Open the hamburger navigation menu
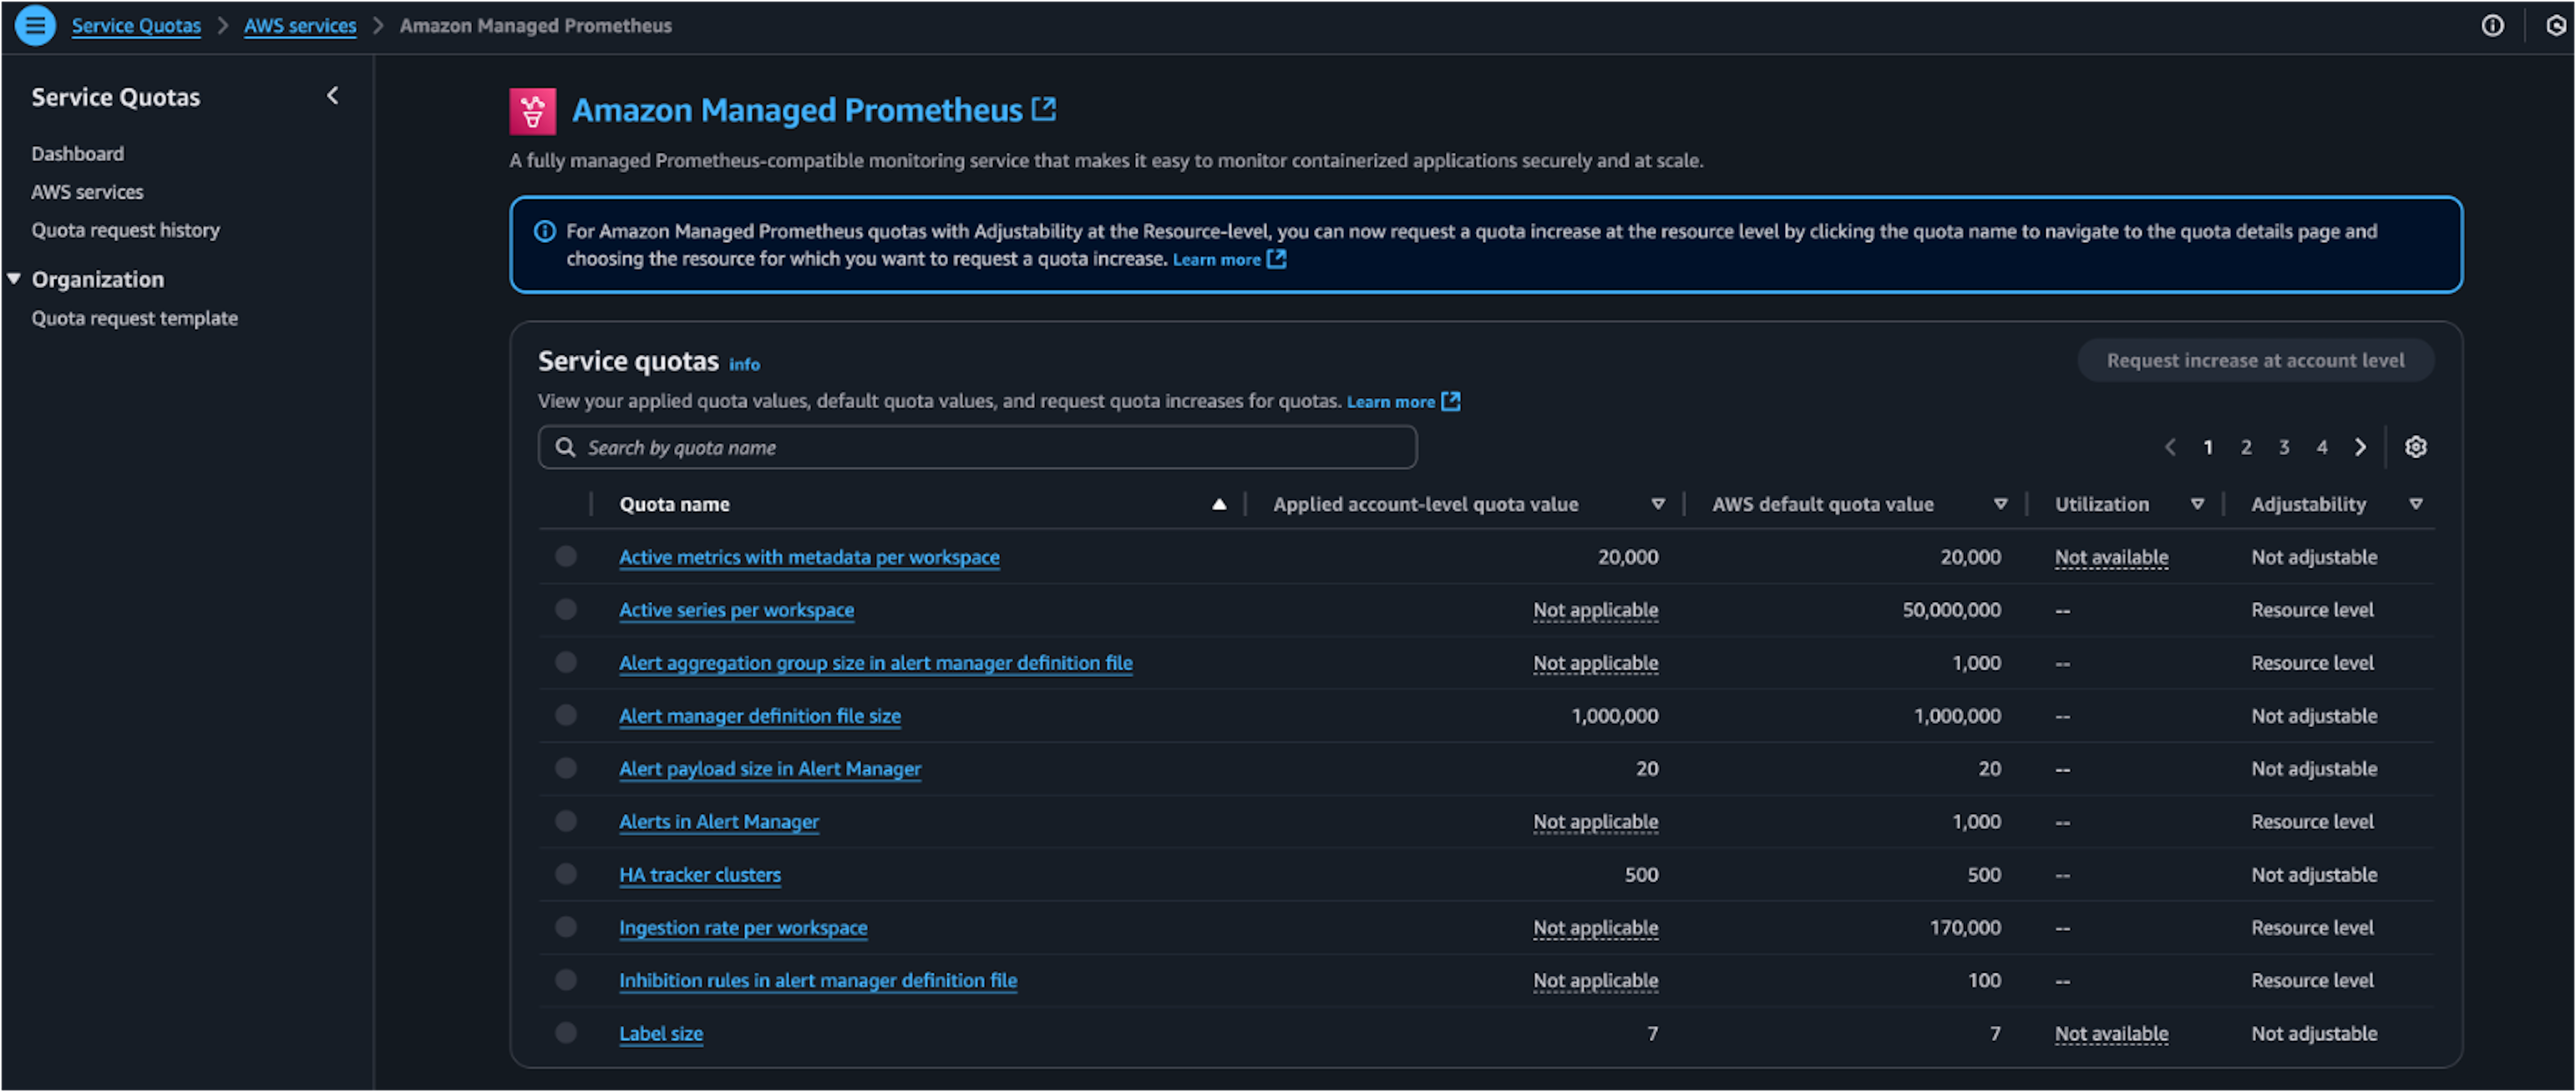 35,25
